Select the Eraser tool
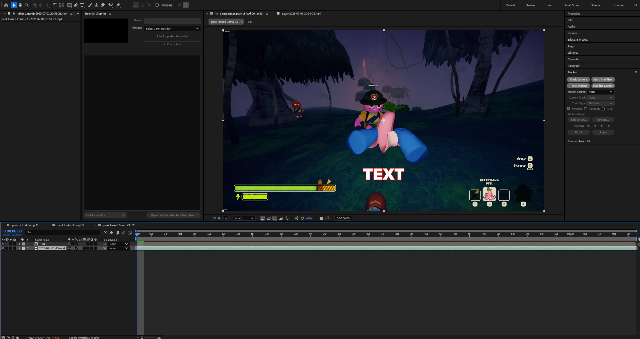Viewport: 640px width, 339px height. (x=103, y=5)
